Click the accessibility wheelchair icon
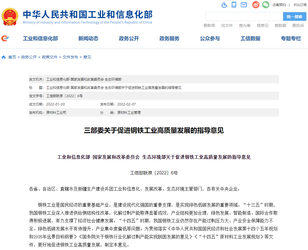This screenshot has width=308, height=250. [x=224, y=5]
